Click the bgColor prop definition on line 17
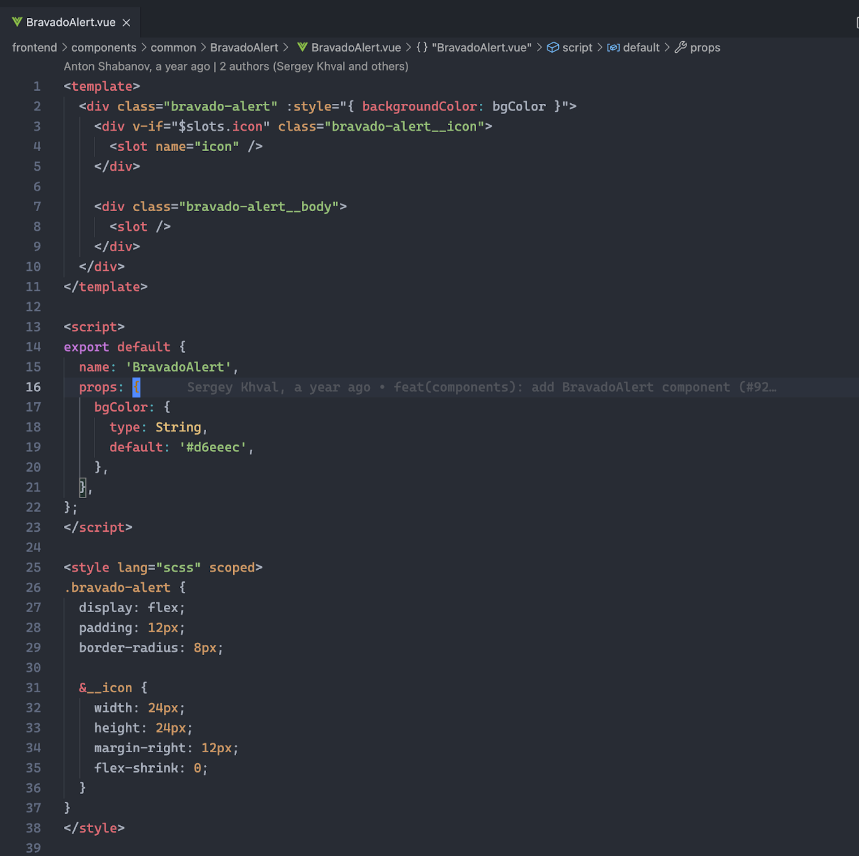The width and height of the screenshot is (859, 856). (x=121, y=408)
